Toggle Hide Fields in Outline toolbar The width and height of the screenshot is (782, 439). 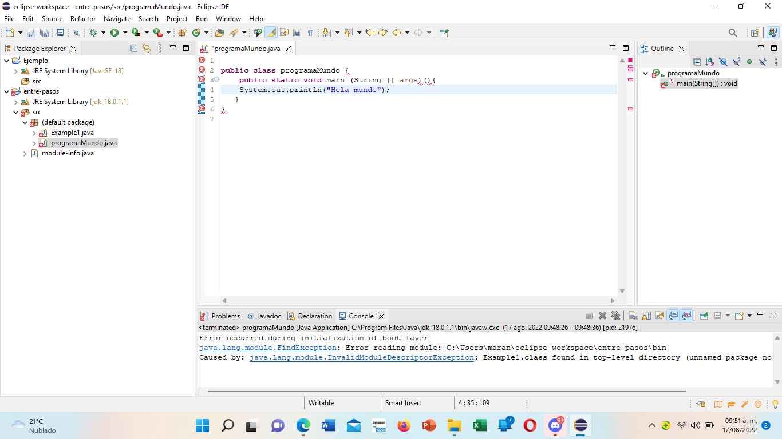point(723,62)
